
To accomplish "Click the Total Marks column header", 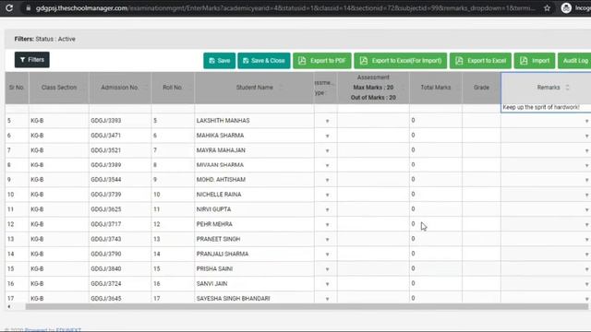I will click(436, 88).
